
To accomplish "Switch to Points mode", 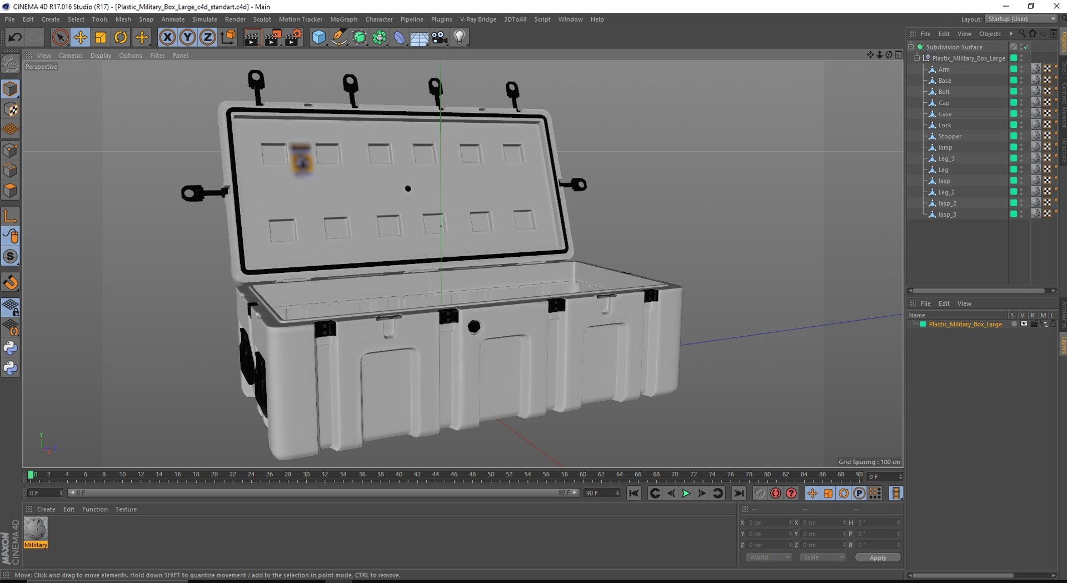I will (x=11, y=150).
